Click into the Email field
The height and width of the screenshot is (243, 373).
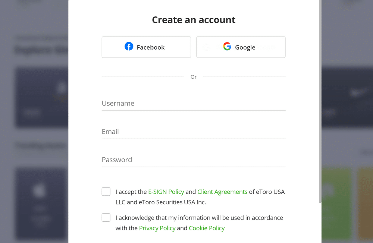point(194,132)
